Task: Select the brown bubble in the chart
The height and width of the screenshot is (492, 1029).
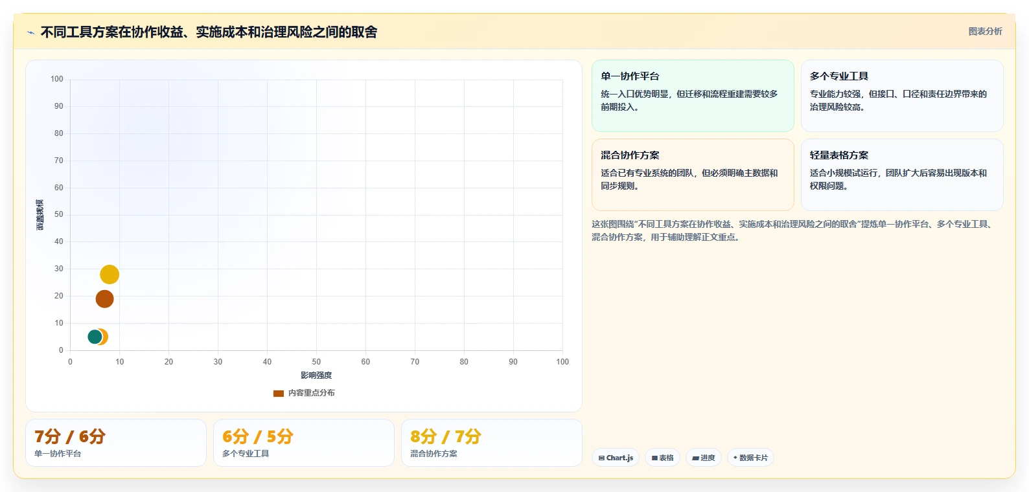Action: point(104,299)
